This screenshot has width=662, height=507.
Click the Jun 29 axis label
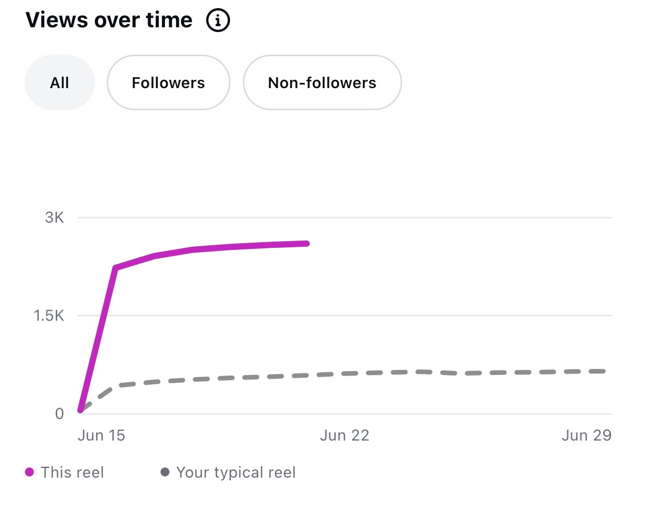586,435
